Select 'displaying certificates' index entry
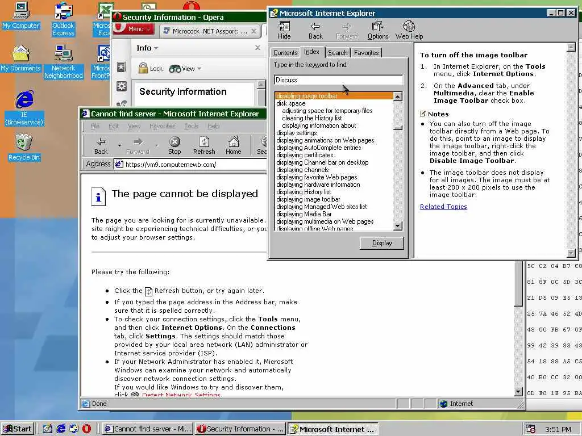This screenshot has width=582, height=436. tap(305, 155)
